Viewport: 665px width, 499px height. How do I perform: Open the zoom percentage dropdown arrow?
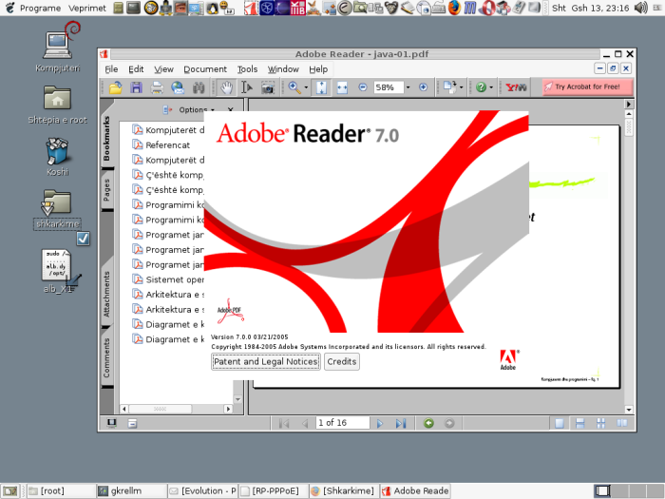408,87
